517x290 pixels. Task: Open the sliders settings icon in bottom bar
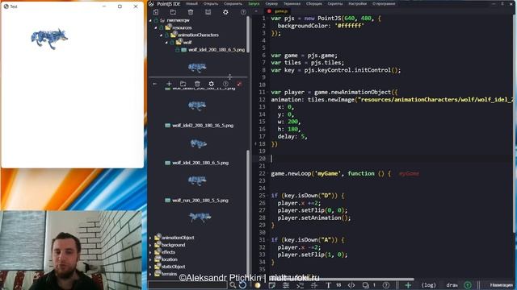click(286, 285)
